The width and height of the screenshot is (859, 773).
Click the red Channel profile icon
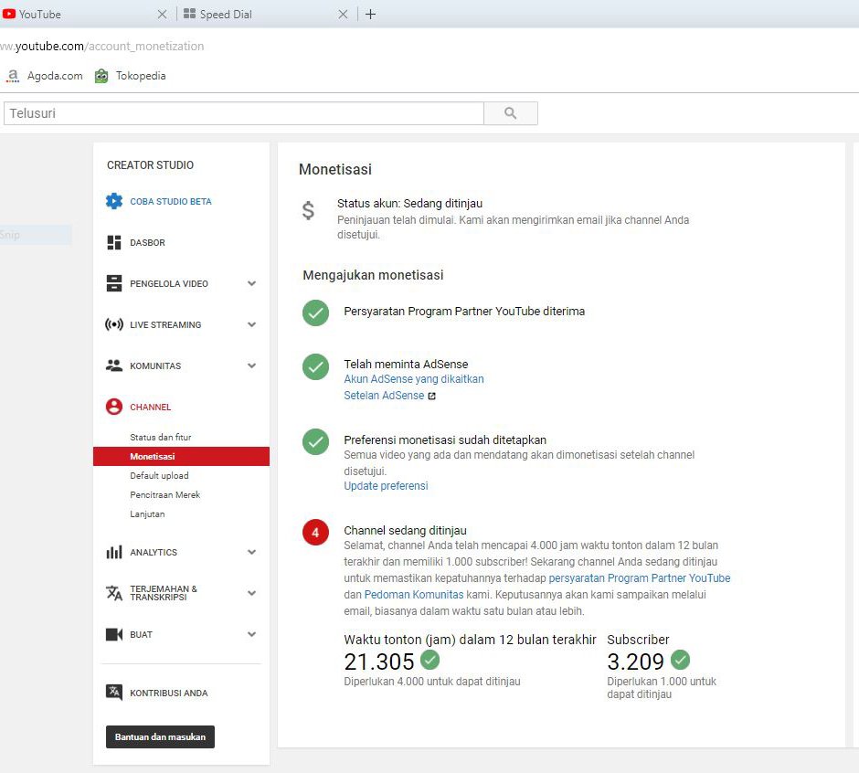tap(114, 407)
